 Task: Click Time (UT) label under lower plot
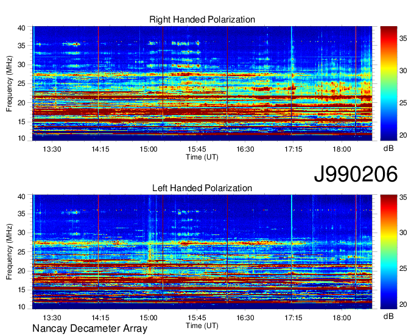tap(202, 326)
